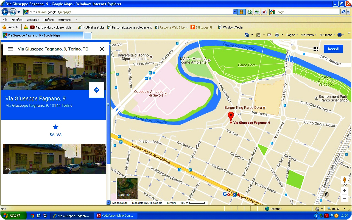Image resolution: width=352 pixels, height=220 pixels.
Task: Open the Modifica menu
Action: (x=17, y=20)
